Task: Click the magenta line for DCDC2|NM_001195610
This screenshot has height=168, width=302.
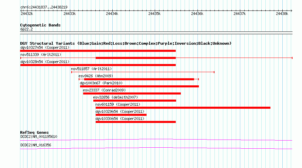Action: pyautogui.click(x=156, y=140)
